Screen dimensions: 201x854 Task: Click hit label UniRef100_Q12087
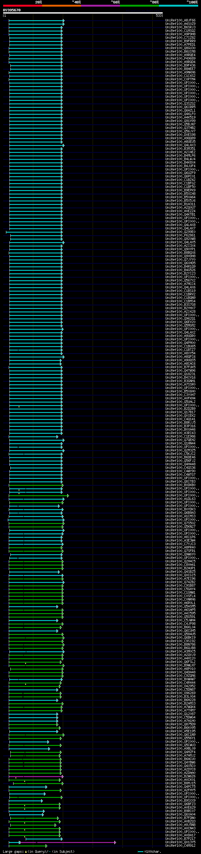click(180, 714)
